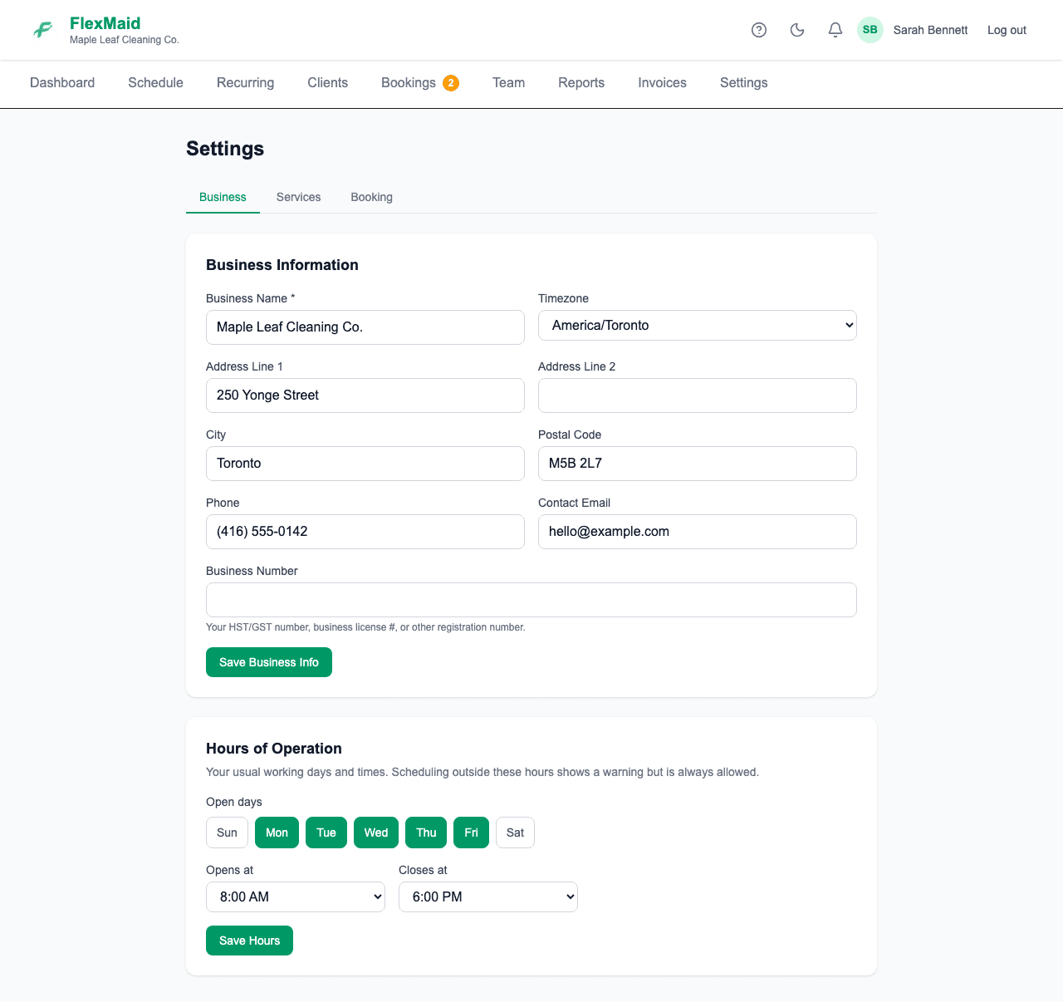1063x1002 pixels.
Task: Focus the Address Line 1 field
Action: tap(365, 395)
